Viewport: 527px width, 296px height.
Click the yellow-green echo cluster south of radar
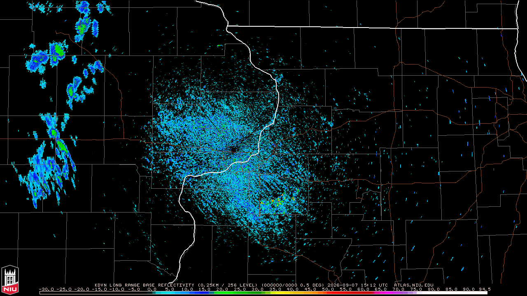pyautogui.click(x=278, y=201)
